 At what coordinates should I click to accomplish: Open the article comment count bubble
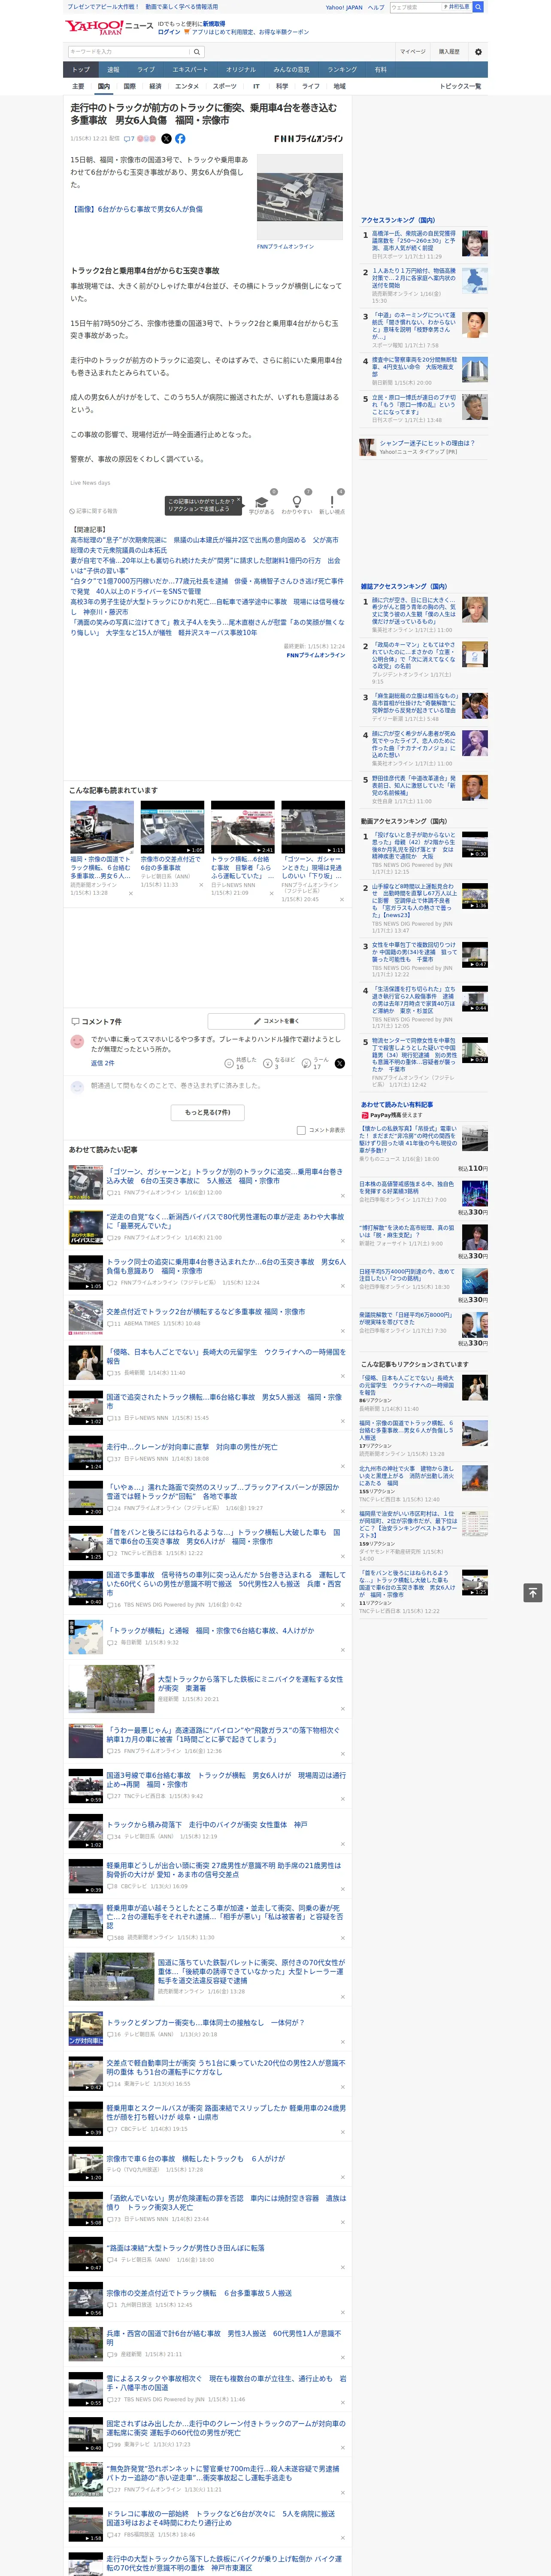[129, 139]
